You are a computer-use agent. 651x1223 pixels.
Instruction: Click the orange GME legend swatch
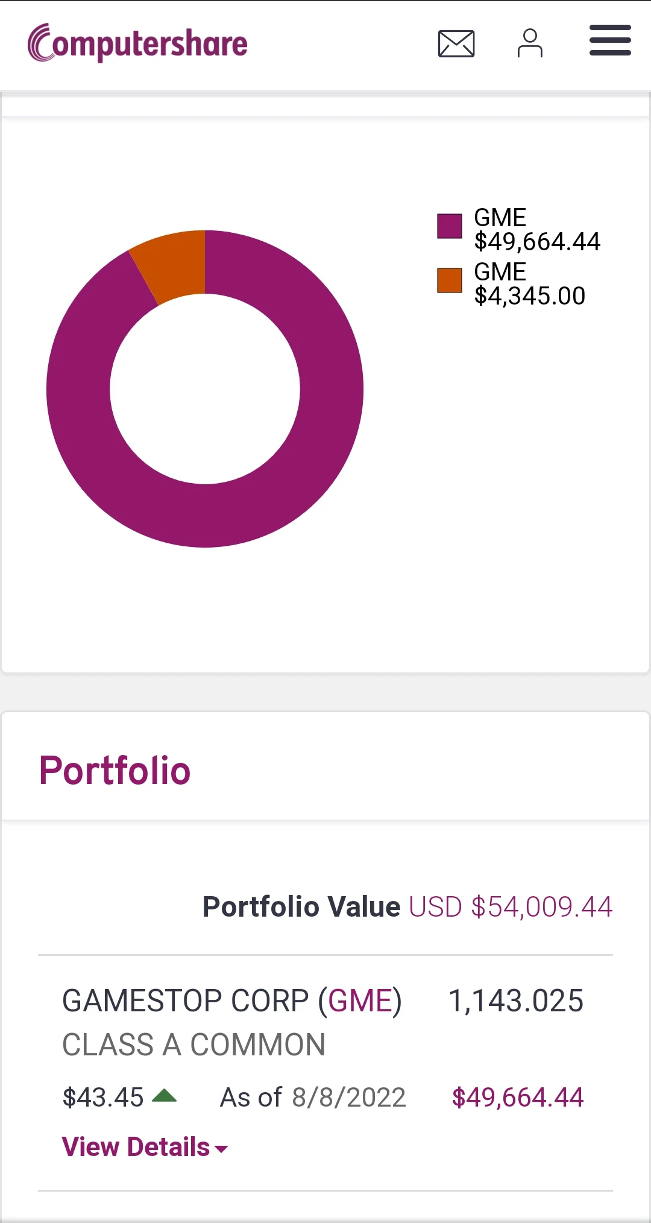450,280
